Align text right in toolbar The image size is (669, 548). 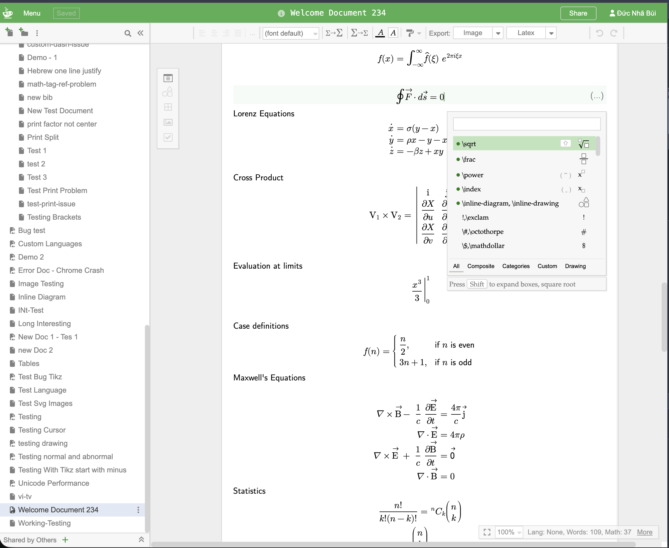pyautogui.click(x=226, y=33)
